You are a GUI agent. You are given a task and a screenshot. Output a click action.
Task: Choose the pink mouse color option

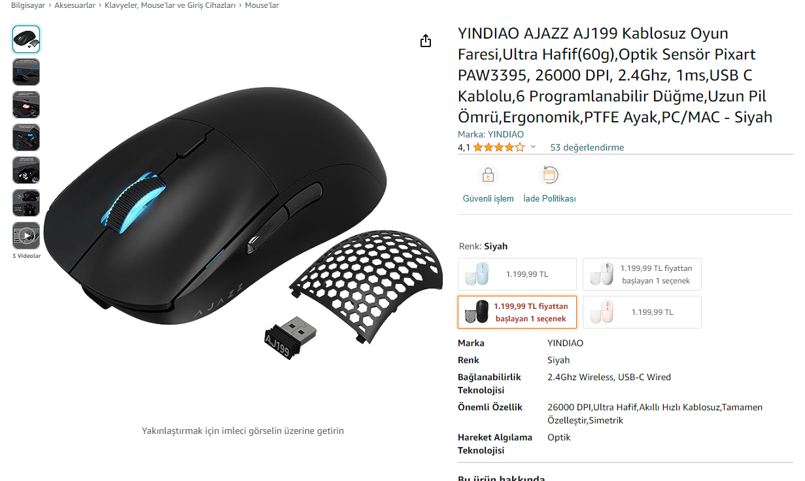[642, 312]
